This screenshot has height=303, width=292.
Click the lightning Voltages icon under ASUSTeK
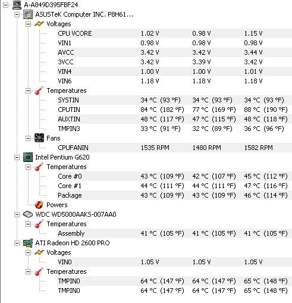coord(39,24)
